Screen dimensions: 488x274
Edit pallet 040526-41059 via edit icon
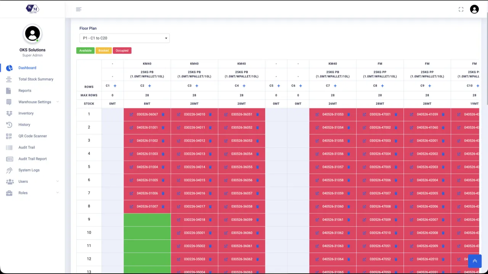coord(412,114)
